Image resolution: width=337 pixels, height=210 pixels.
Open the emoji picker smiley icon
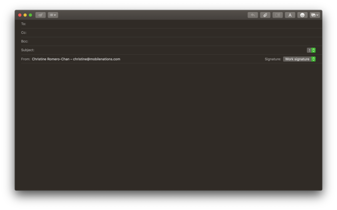pyautogui.click(x=302, y=15)
